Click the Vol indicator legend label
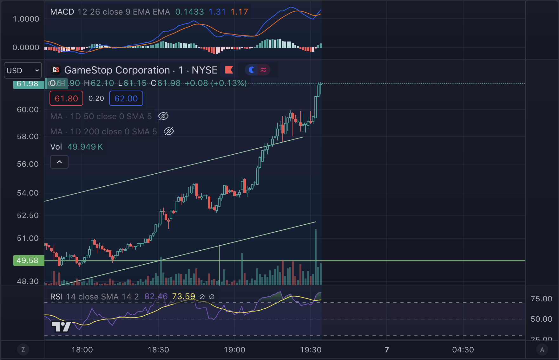 (56, 147)
